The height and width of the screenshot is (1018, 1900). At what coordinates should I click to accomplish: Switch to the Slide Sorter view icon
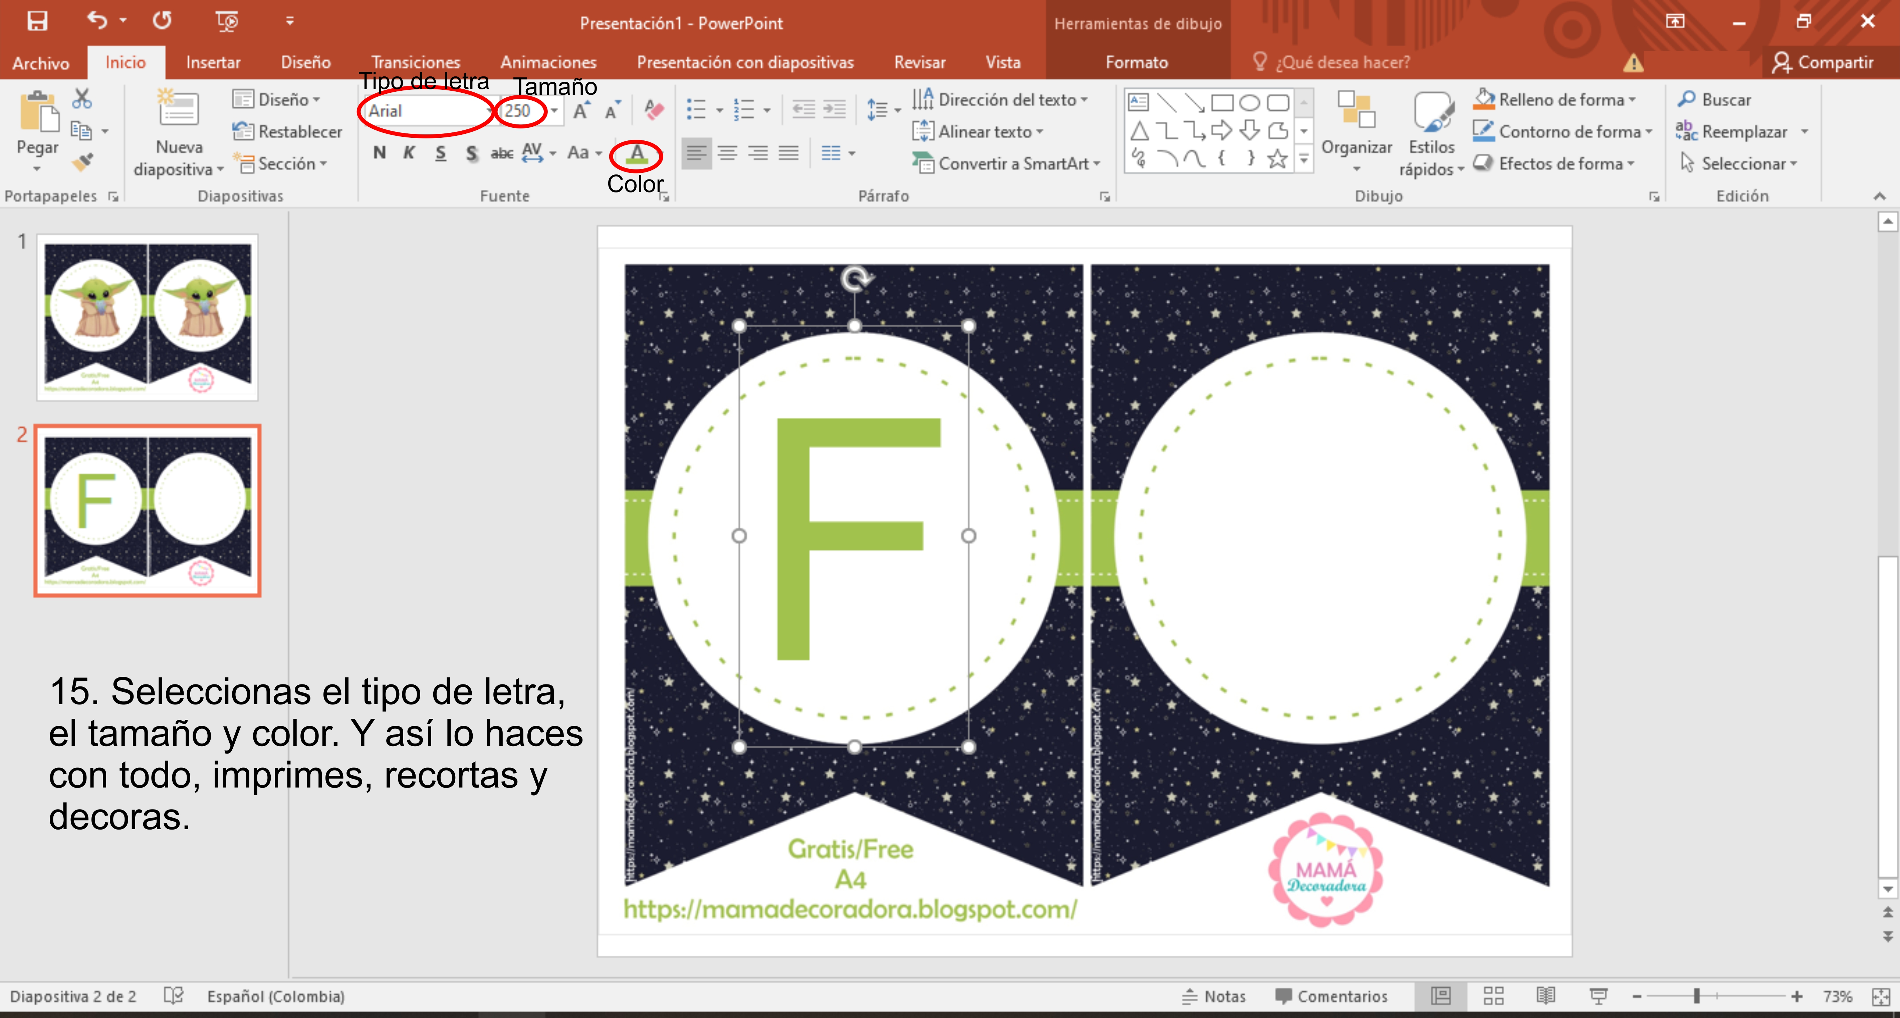[1493, 996]
